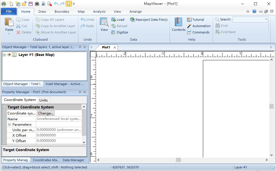The height and width of the screenshot is (171, 276).
Task: Collapse the ribbon with the caret icon
Action: pos(248,12)
